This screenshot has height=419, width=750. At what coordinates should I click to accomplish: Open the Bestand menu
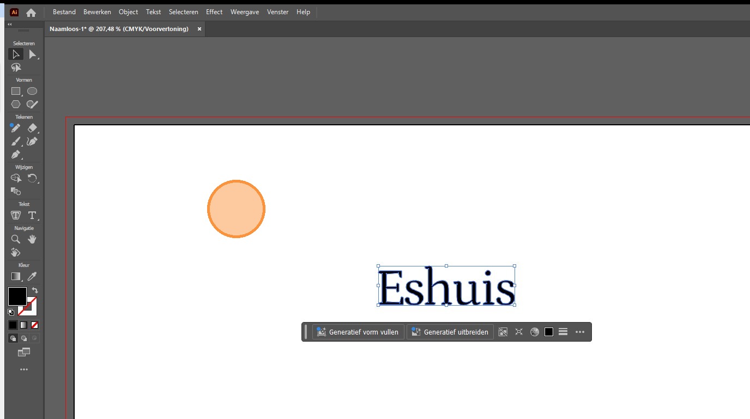[x=64, y=12]
